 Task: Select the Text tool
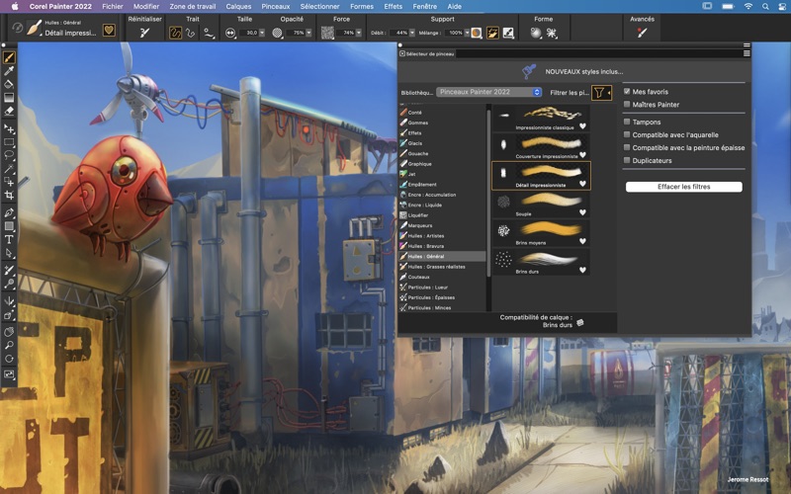9,239
